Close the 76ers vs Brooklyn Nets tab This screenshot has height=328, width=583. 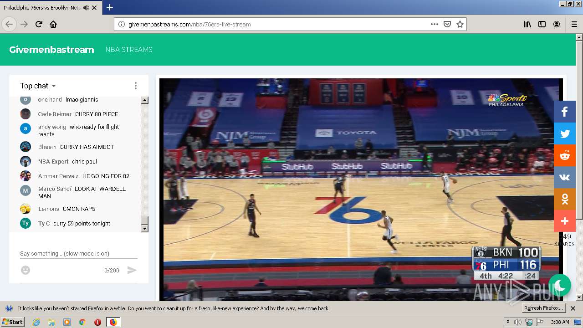(x=94, y=8)
